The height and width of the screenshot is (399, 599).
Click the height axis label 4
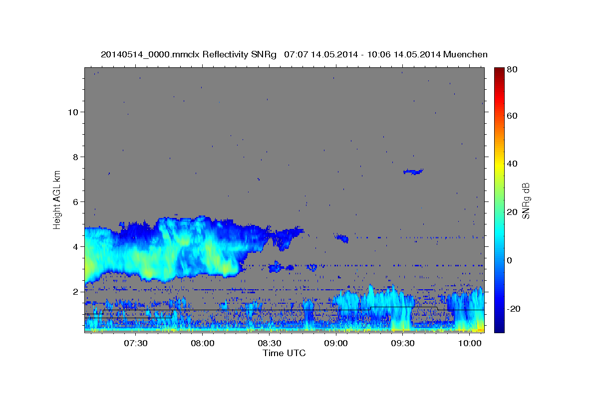(x=76, y=246)
